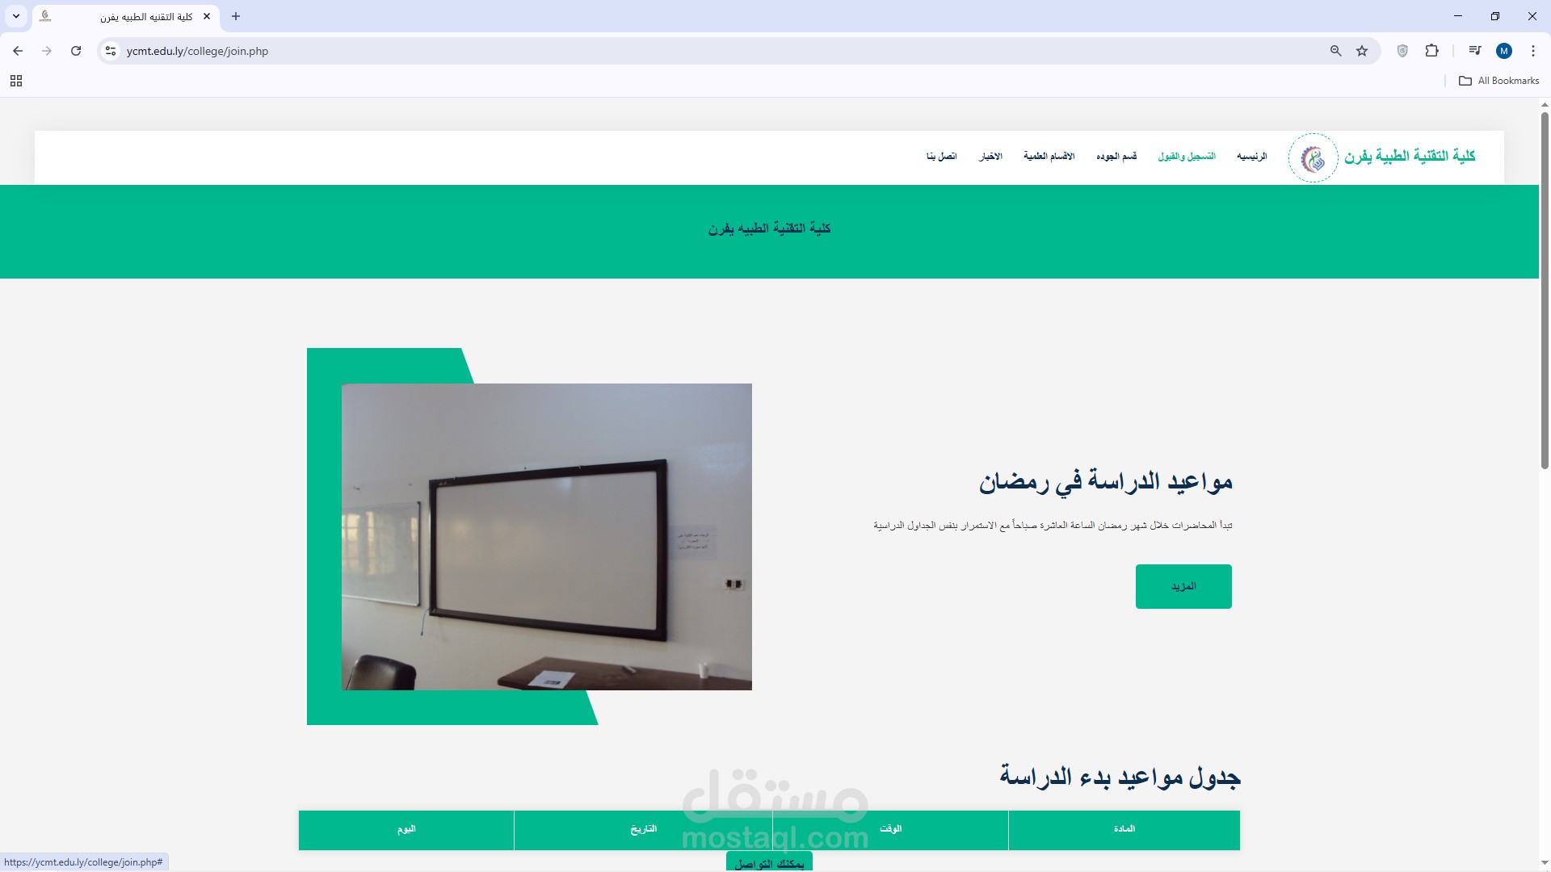Open the user profile avatar M
Screen dimensions: 1551x872
(1503, 51)
